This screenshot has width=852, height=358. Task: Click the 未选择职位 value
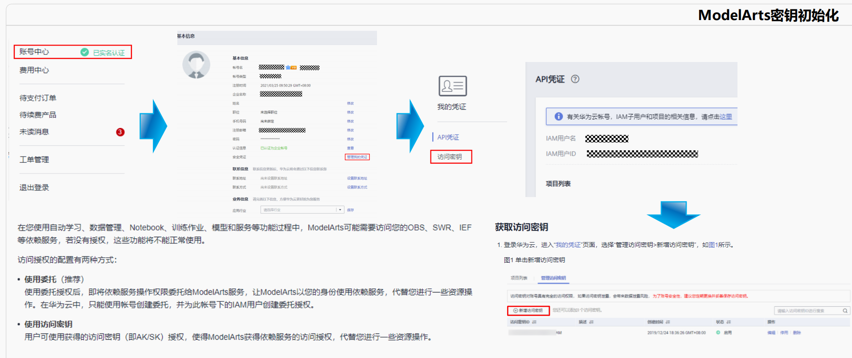(x=269, y=112)
